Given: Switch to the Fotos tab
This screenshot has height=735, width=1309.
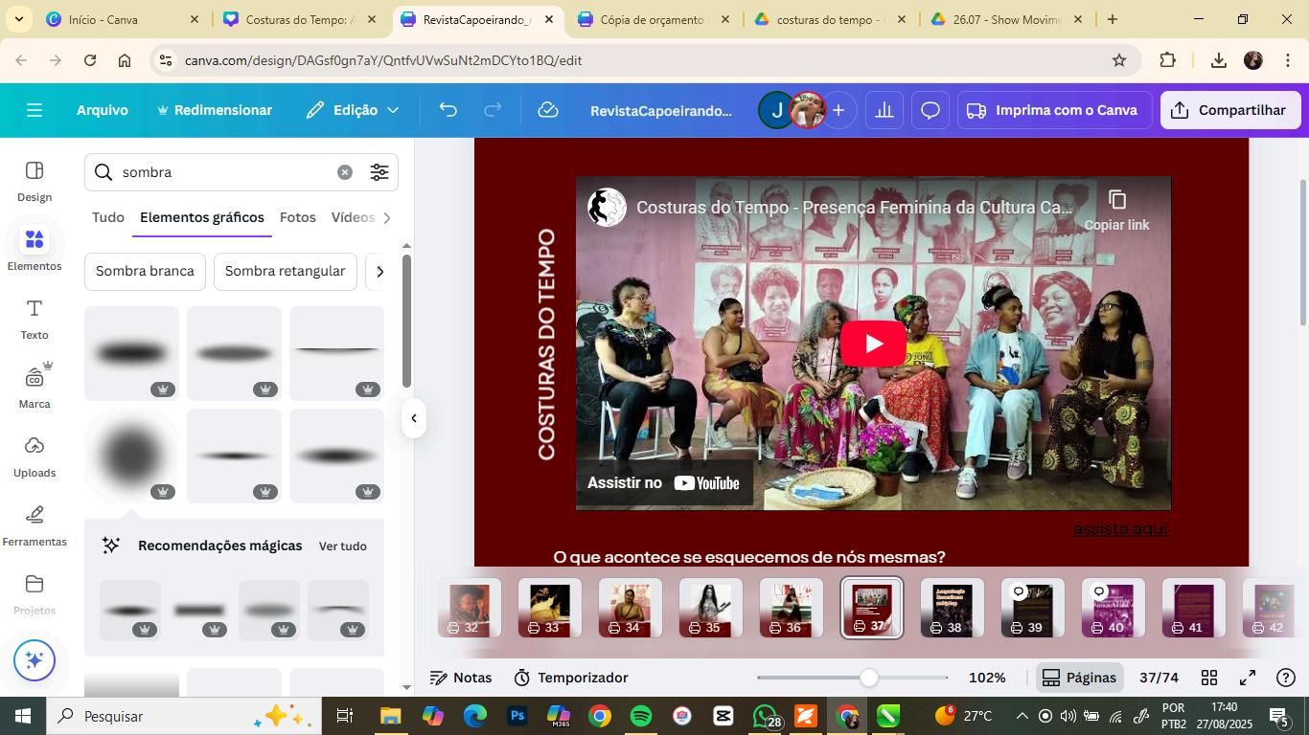Looking at the screenshot, I should click(298, 217).
